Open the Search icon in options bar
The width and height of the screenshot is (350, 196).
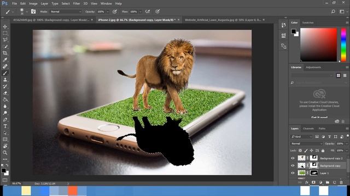click(333, 11)
